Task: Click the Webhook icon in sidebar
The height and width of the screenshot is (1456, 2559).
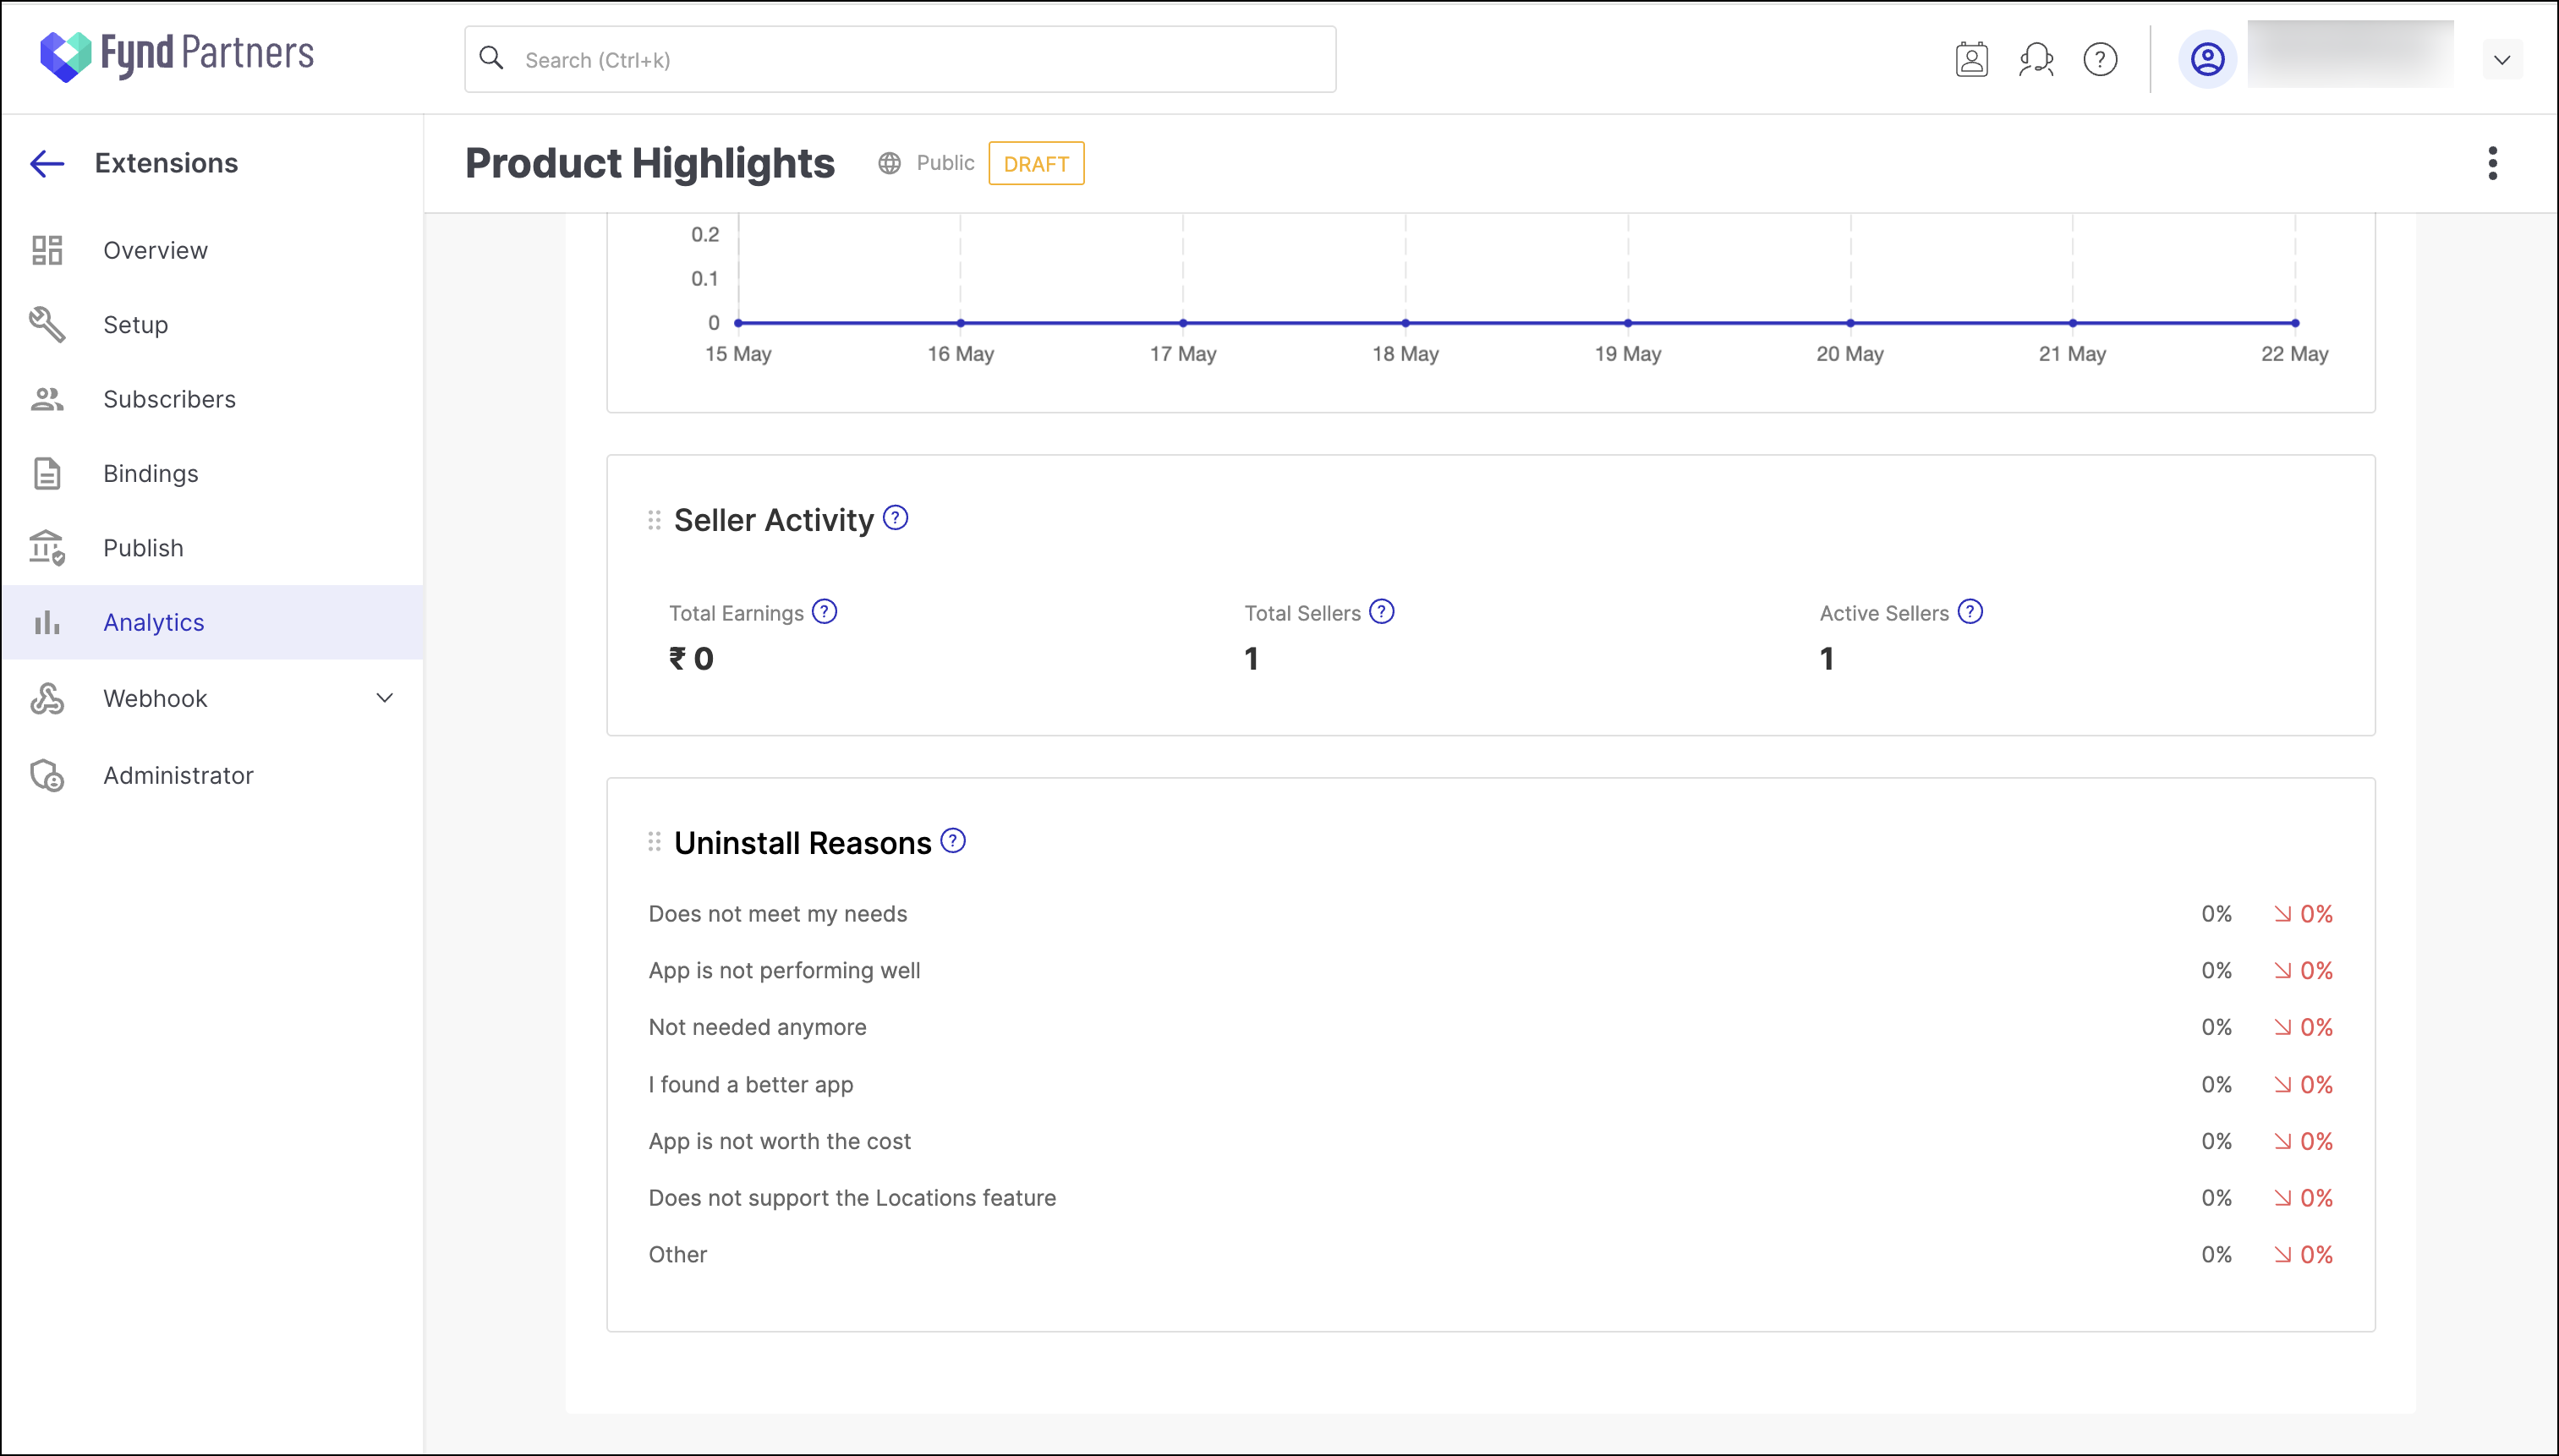Action: tap(47, 698)
